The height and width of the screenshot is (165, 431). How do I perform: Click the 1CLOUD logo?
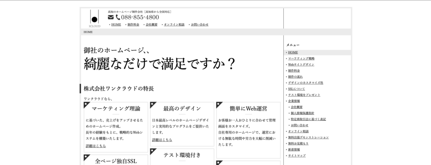pos(94,19)
